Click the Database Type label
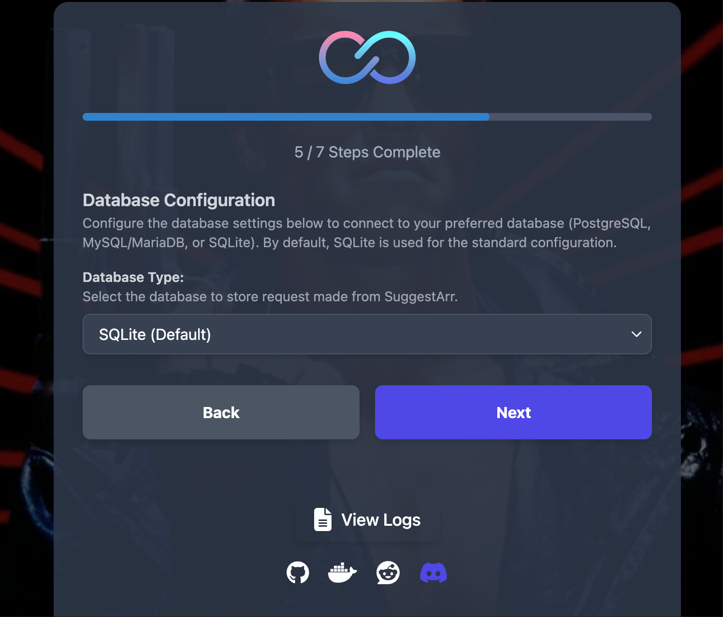The width and height of the screenshot is (723, 617). click(x=133, y=278)
